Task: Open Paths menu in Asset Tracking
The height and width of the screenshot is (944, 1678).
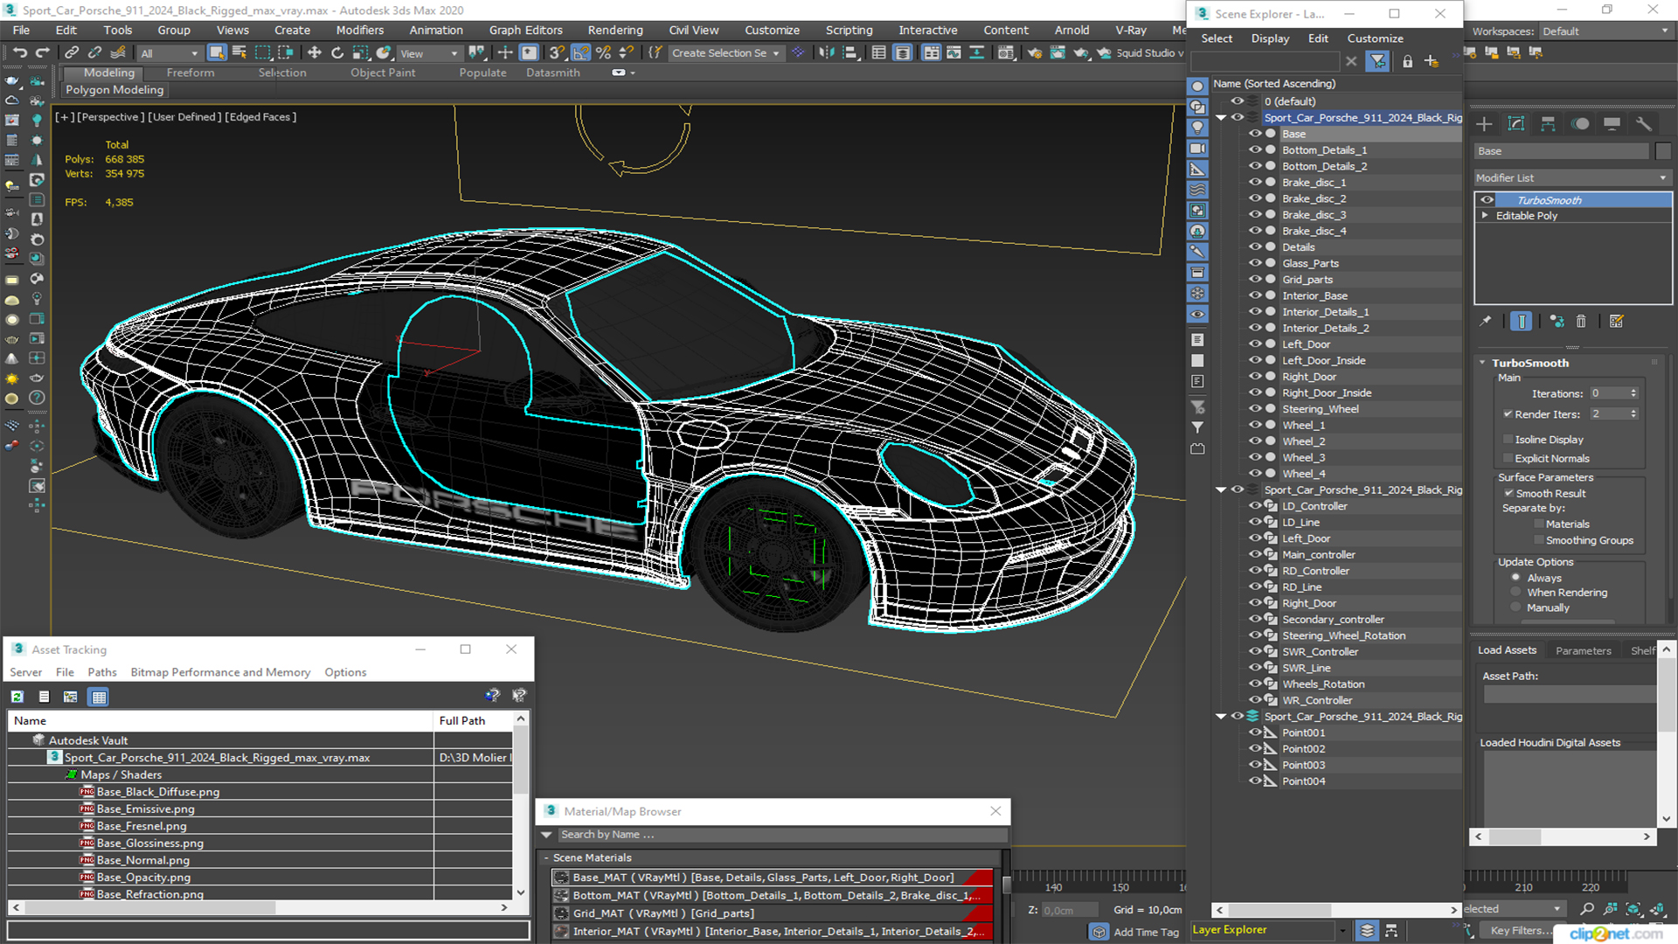Action: [102, 672]
